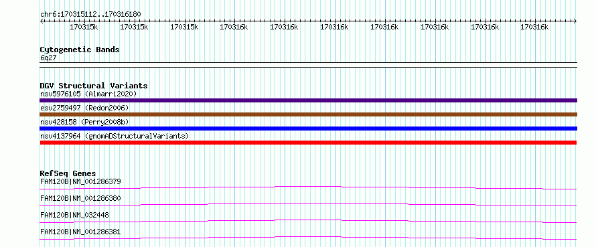Click the DGV Structural Variants track title

[x=94, y=86]
